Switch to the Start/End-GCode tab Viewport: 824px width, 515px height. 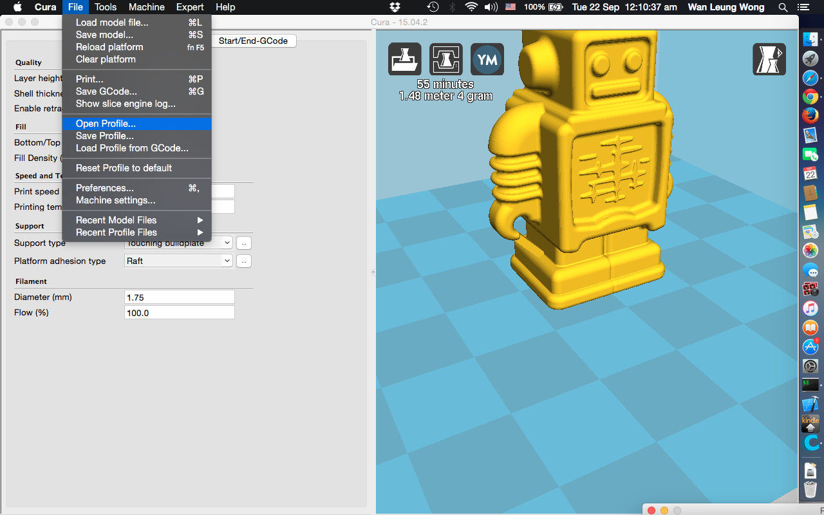pyautogui.click(x=253, y=41)
